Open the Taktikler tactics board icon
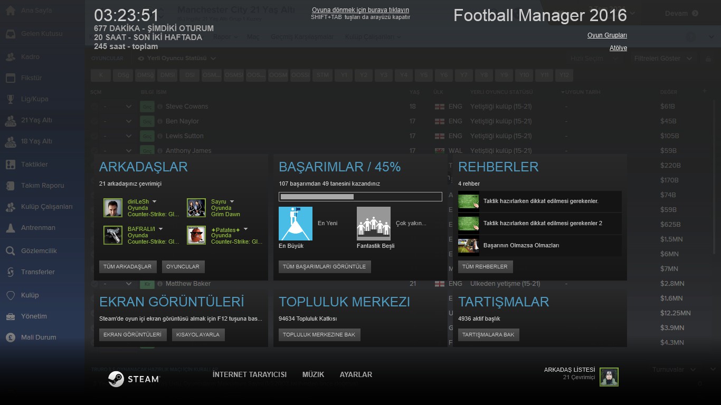721x405 pixels. (x=11, y=165)
